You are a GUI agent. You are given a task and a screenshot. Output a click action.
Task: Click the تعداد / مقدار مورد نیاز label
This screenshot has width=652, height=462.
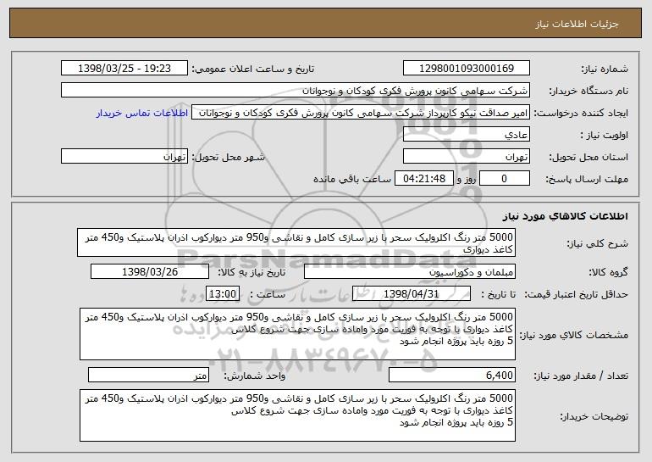[581, 376]
